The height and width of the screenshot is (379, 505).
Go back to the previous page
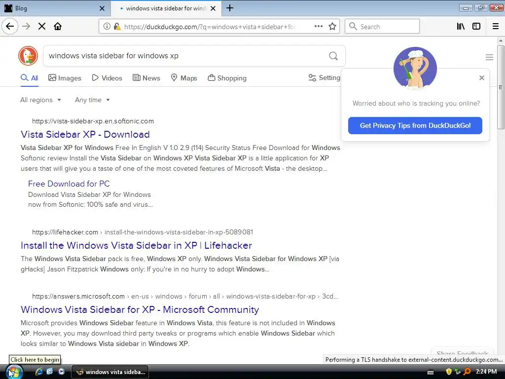[10, 26]
